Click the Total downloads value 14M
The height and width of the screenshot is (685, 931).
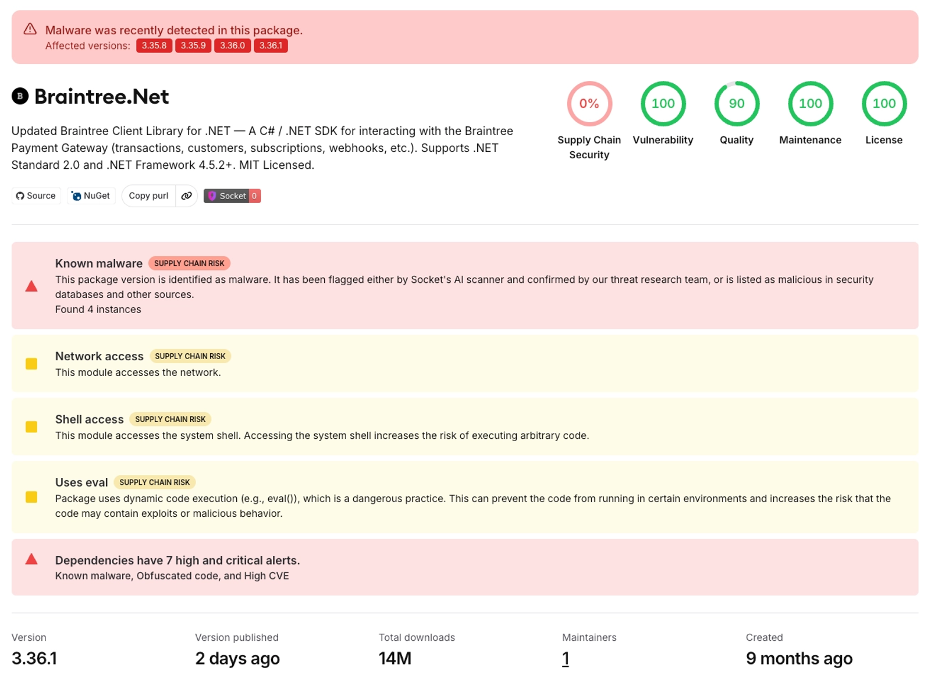click(x=395, y=658)
